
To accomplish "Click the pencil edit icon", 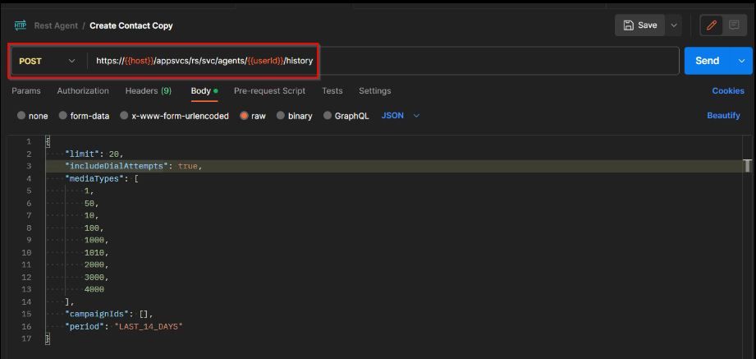I will click(x=711, y=25).
